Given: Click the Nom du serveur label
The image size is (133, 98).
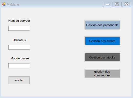Looking at the screenshot, I should click(x=19, y=21).
